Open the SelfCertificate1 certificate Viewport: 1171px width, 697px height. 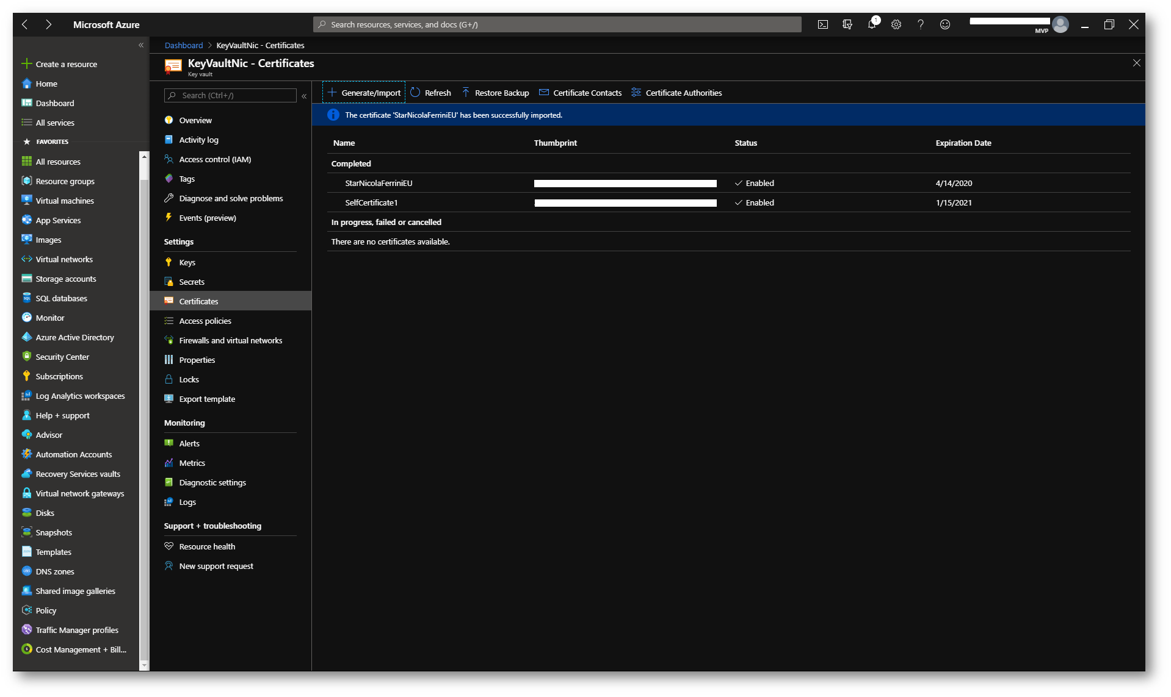(x=371, y=202)
